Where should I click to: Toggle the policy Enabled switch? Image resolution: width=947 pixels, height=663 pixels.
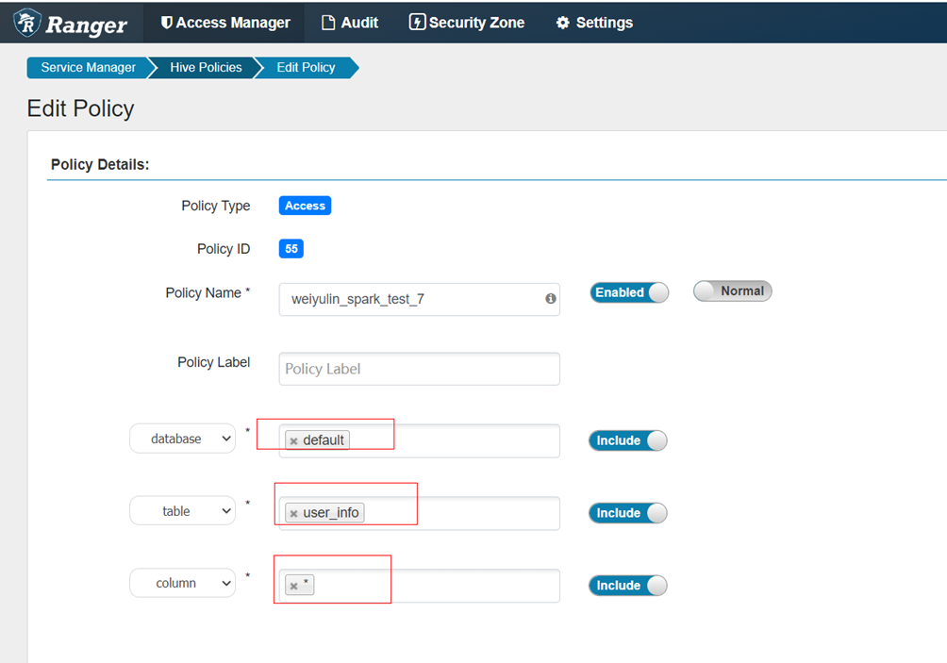[x=629, y=292]
